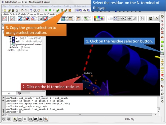Expand the molecule 'a' tree node
The width and height of the screenshot is (166, 125).
point(10,39)
